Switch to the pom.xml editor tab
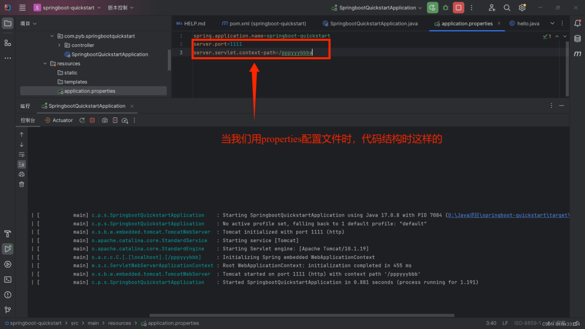Screen dimensions: 585x329 tap(264, 23)
